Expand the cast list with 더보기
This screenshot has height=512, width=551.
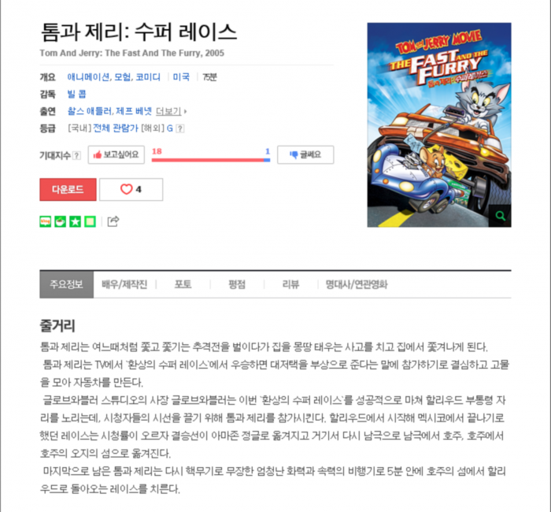click(x=171, y=112)
